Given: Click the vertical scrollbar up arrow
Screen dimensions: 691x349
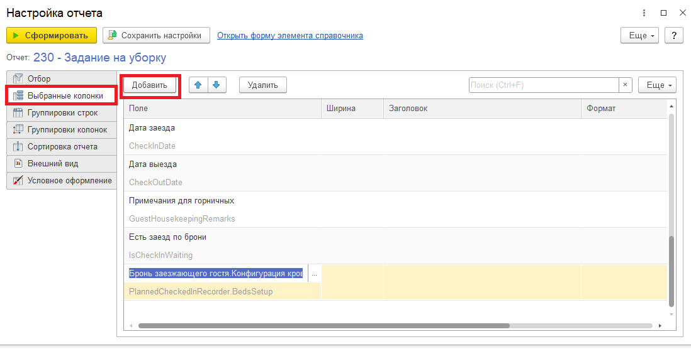Looking at the screenshot, I should pos(671,106).
